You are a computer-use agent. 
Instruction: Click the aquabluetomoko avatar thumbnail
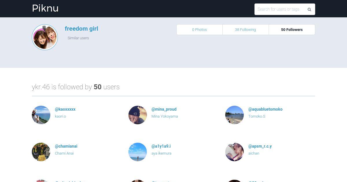coord(235,115)
